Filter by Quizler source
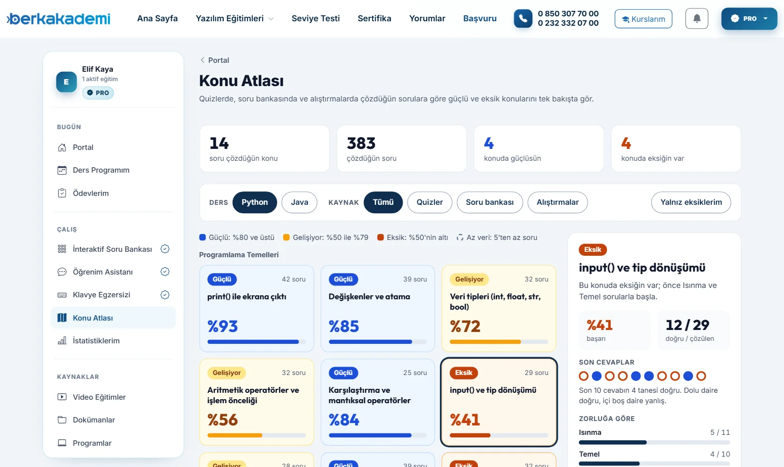 click(430, 202)
